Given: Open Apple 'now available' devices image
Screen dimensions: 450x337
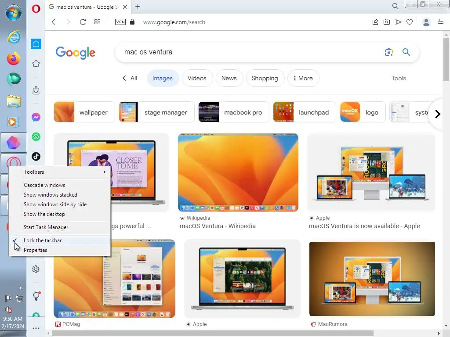Looking at the screenshot, I should pos(371,173).
